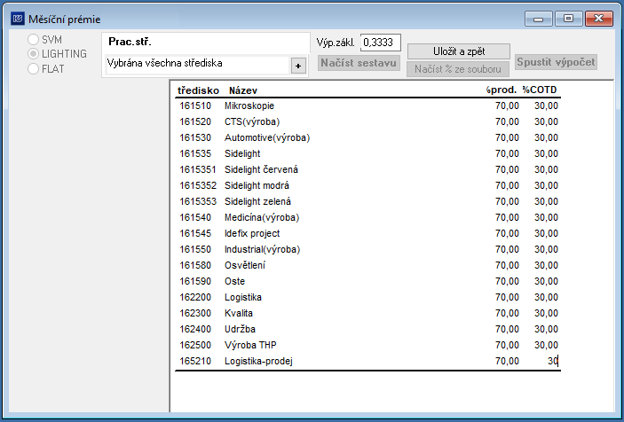Select the 'Výroba THP' row name

250,345
